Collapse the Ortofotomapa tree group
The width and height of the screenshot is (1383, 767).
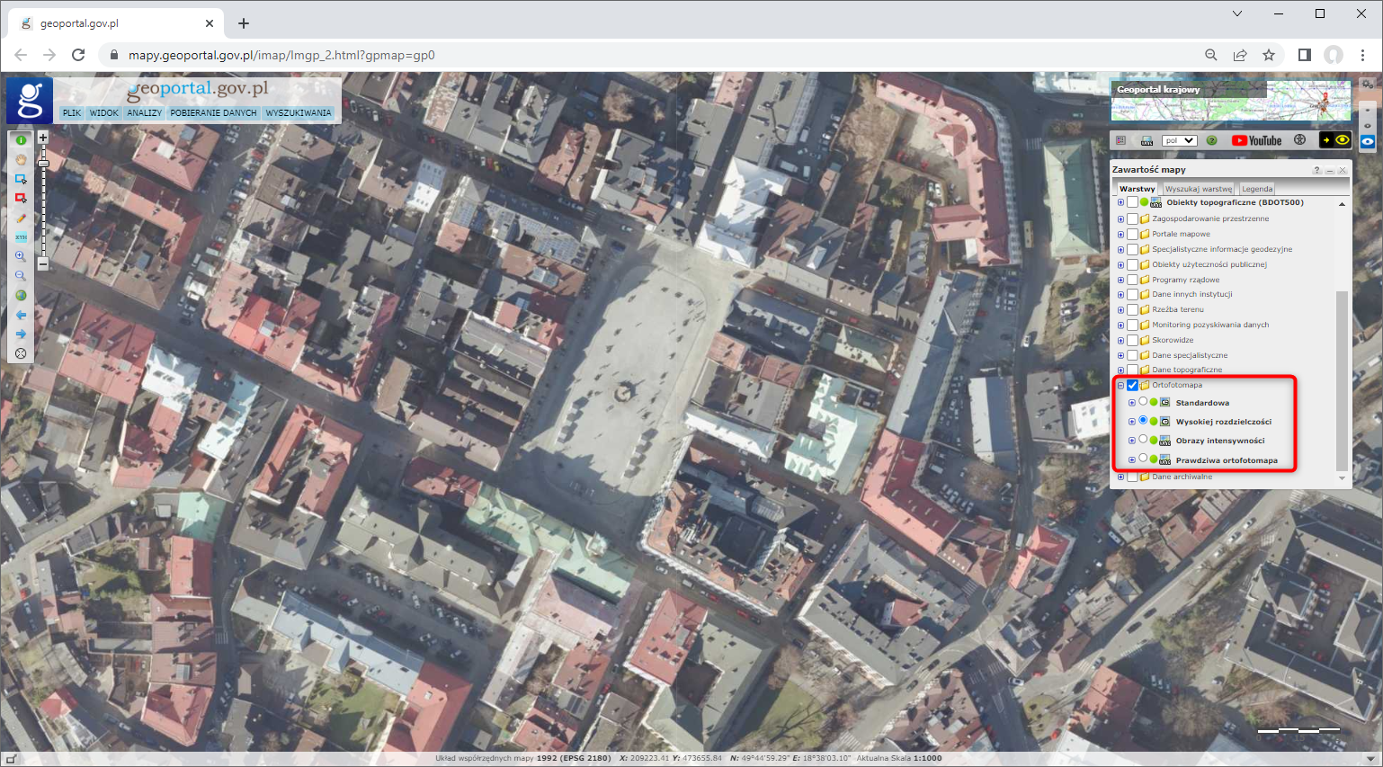[x=1120, y=385]
